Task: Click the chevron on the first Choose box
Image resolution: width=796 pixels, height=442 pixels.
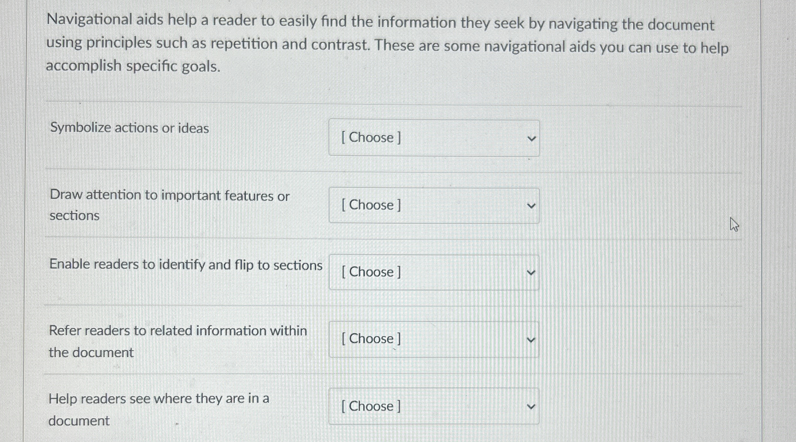Action: (x=532, y=138)
